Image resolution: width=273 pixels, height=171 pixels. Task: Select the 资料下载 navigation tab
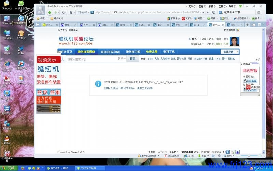[x=169, y=52]
